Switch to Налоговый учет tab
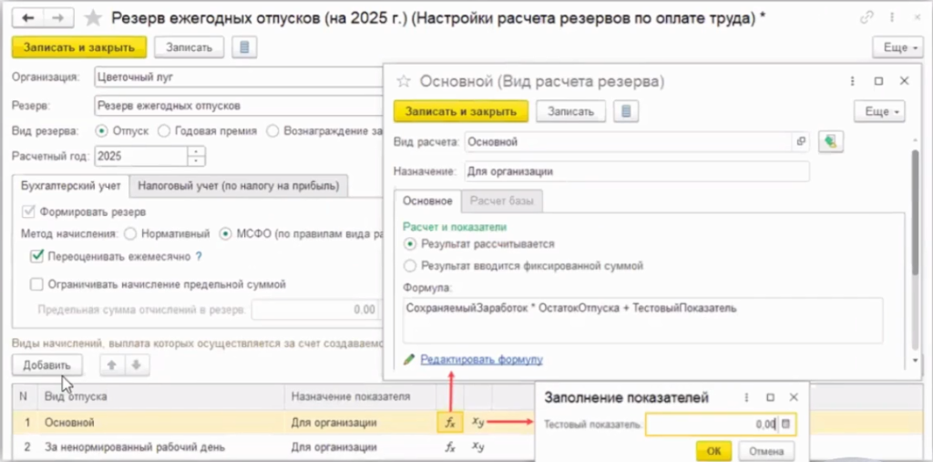The image size is (933, 462). click(239, 186)
